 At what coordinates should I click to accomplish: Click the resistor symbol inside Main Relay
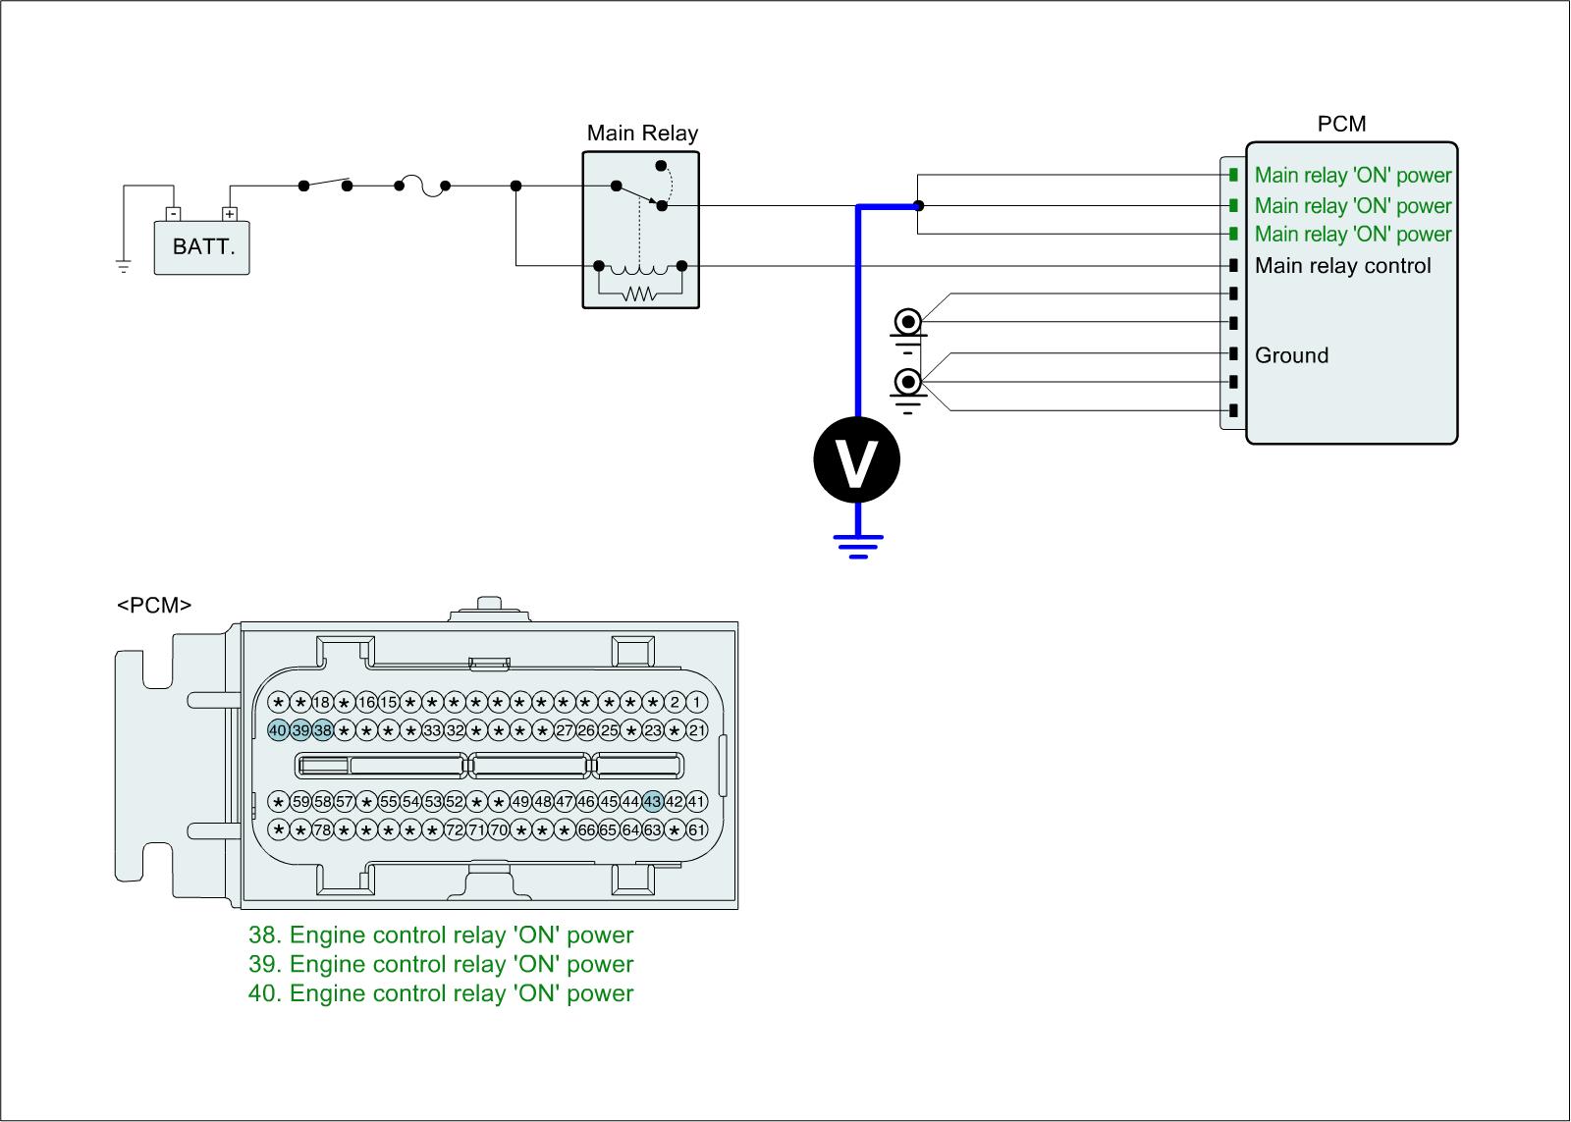tap(639, 293)
